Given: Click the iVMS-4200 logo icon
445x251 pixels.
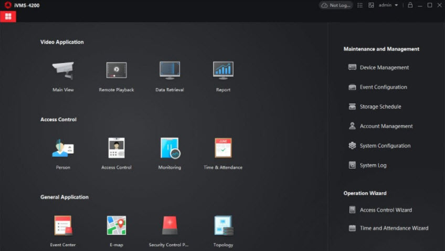Looking at the screenshot, I should click(x=8, y=5).
